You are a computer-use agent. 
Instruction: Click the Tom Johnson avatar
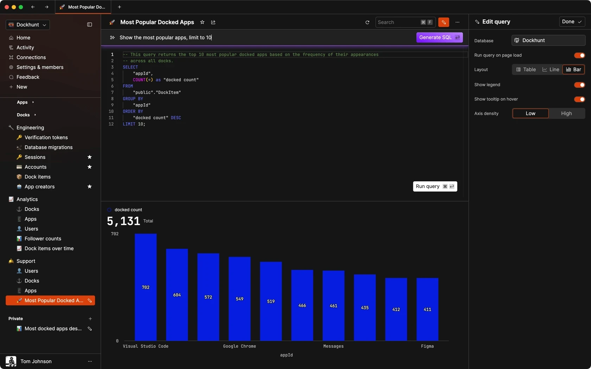[11, 361]
